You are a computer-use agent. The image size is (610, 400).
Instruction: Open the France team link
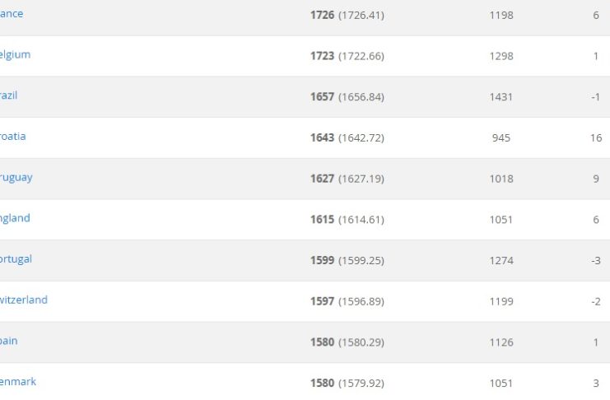12,14
